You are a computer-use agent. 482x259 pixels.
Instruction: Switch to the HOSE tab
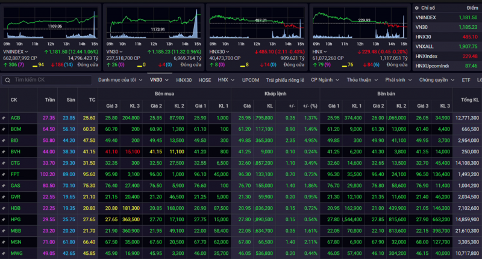pyautogui.click(x=204, y=79)
